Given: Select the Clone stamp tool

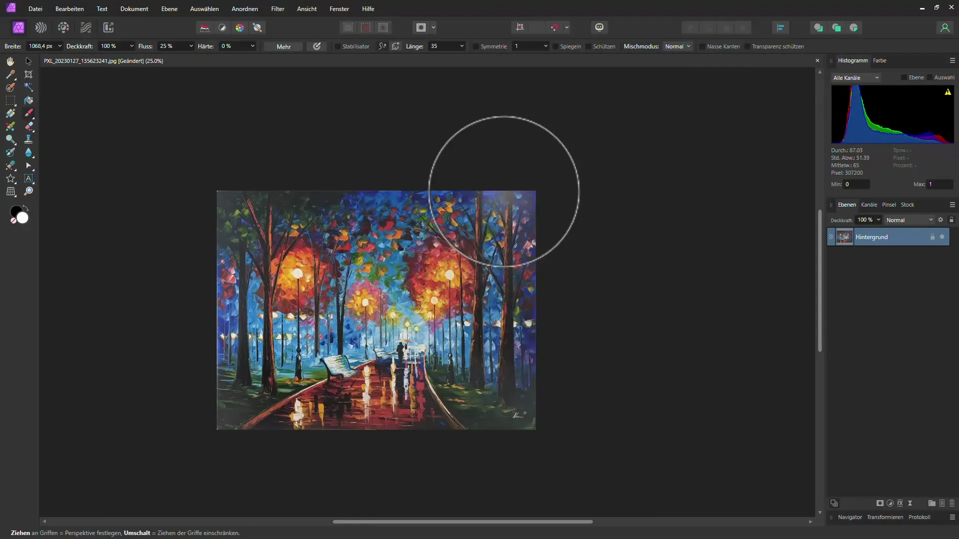Looking at the screenshot, I should click(x=28, y=139).
